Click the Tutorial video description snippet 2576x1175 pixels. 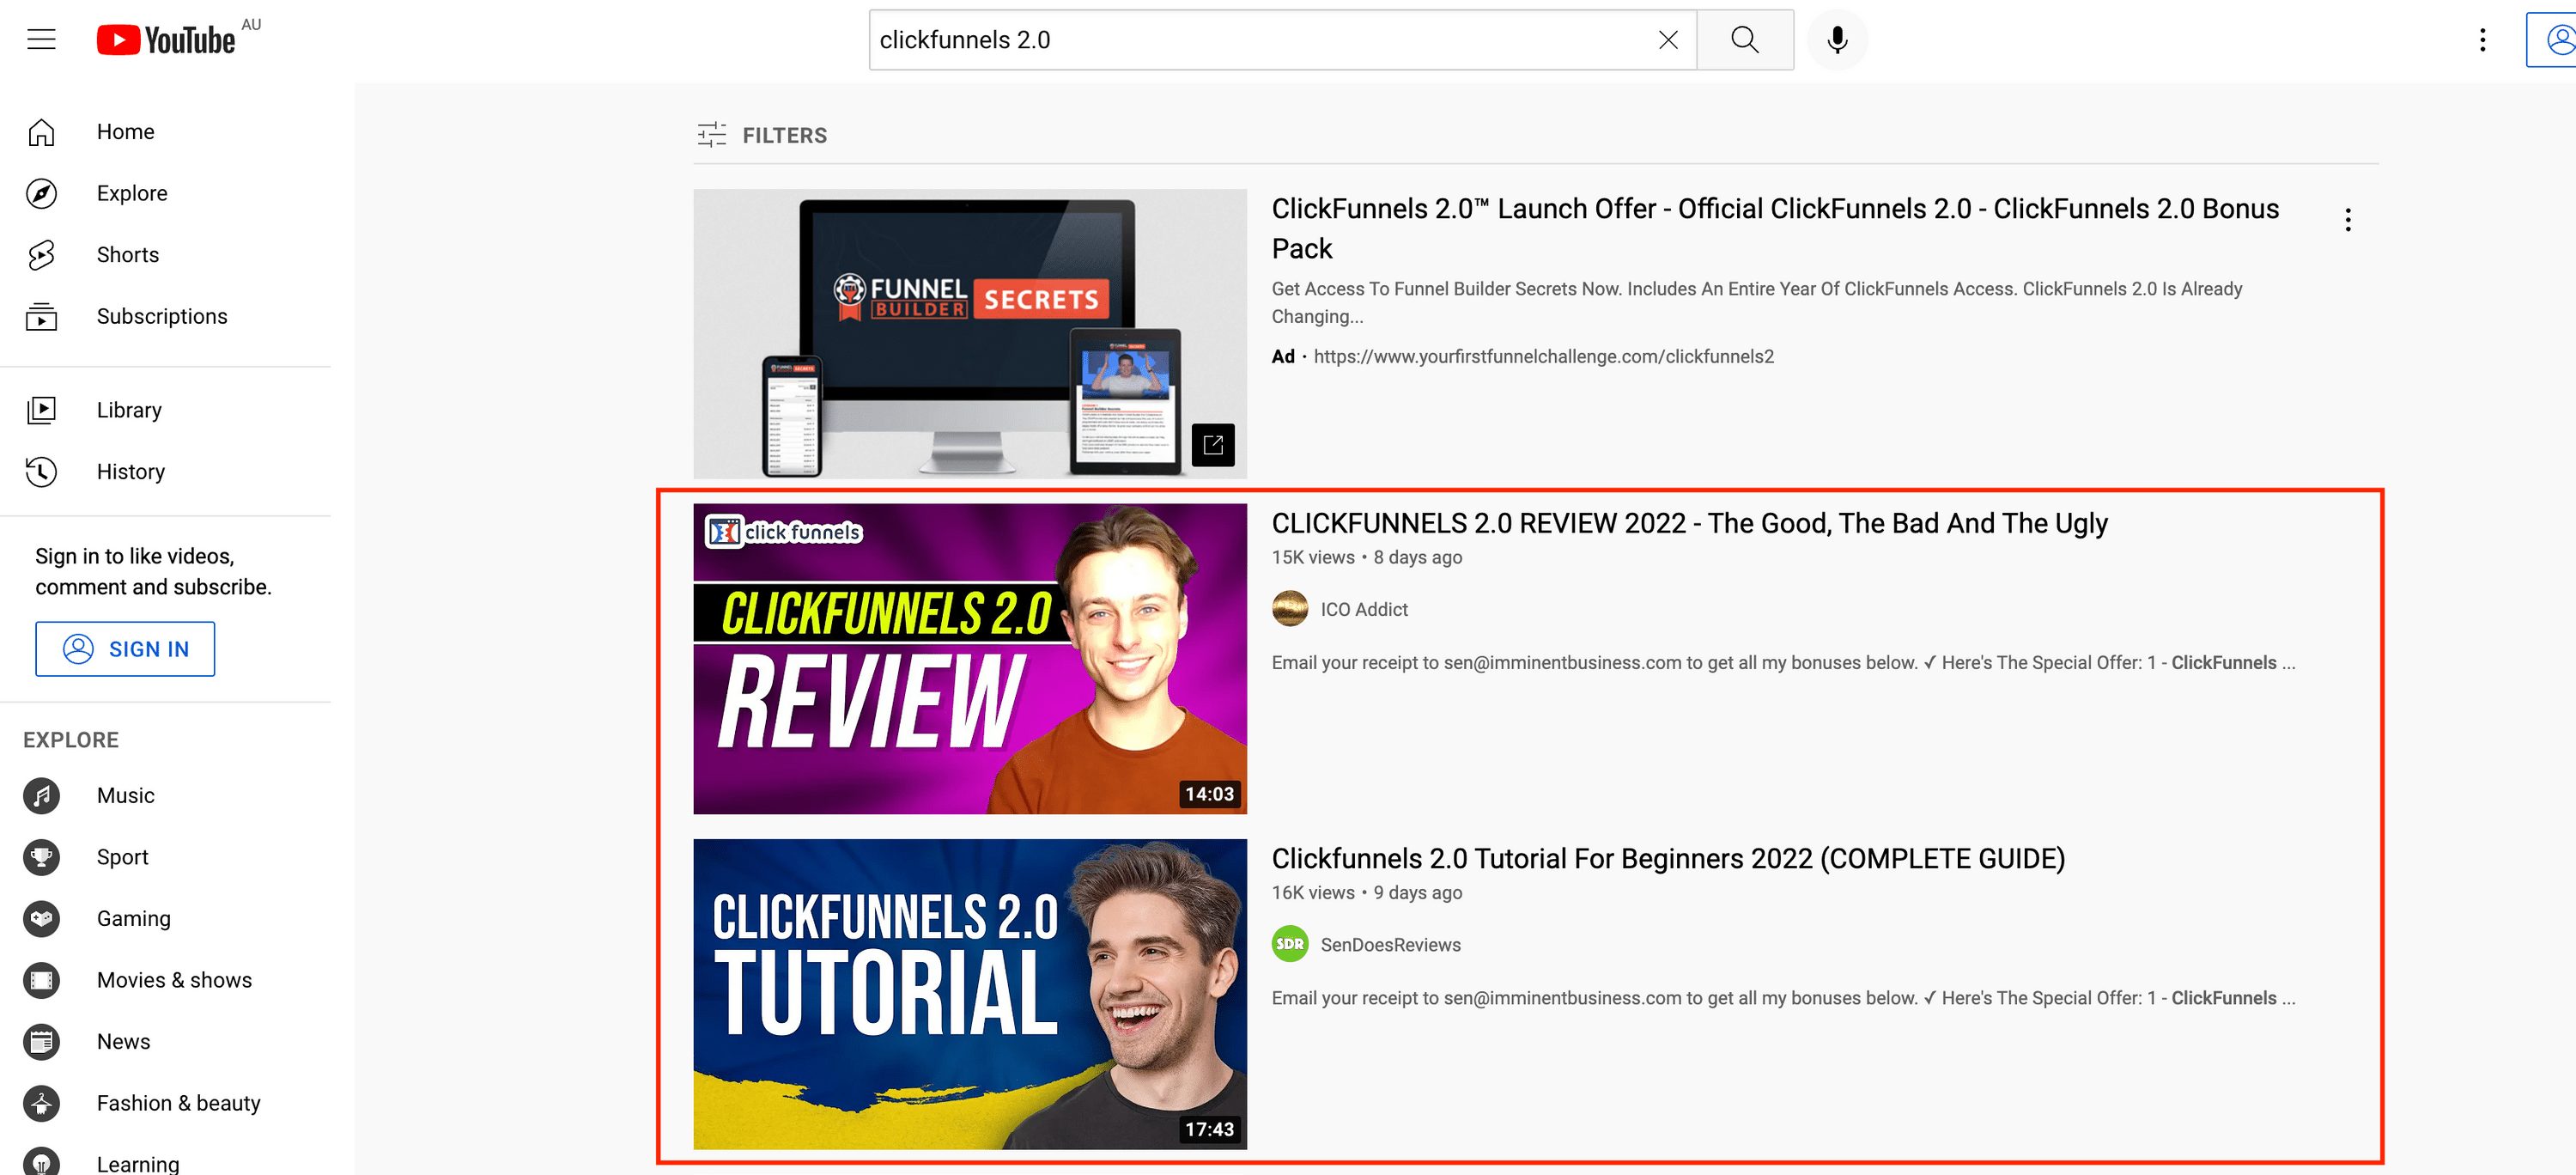point(1783,998)
